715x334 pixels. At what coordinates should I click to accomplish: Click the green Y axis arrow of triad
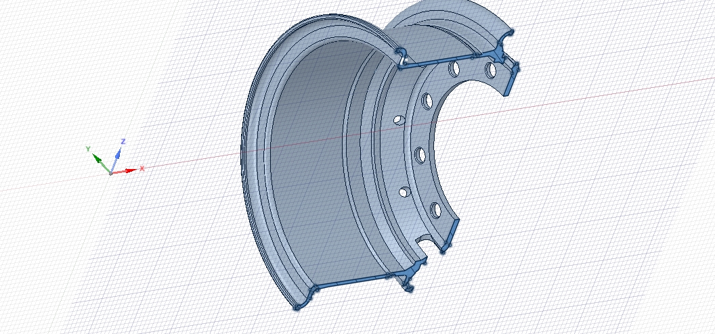102,164
